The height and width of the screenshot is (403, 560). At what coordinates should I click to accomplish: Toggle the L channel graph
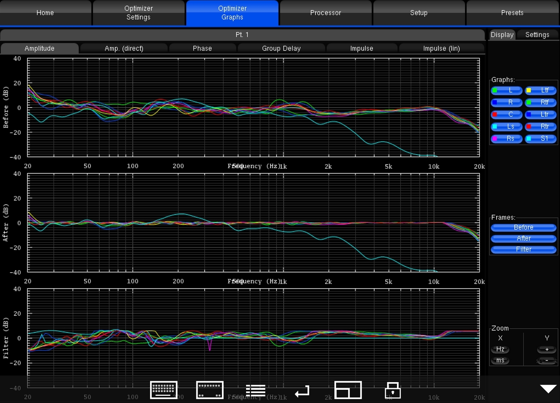507,90
